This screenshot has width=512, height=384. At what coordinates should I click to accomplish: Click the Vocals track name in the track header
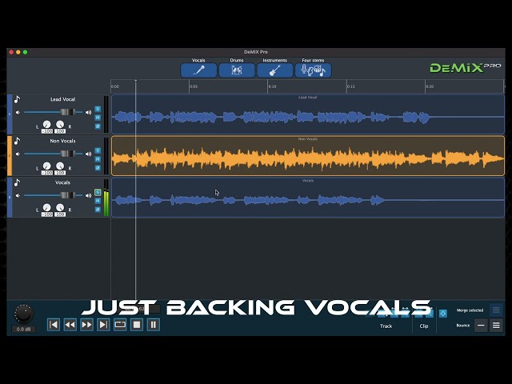[62, 182]
